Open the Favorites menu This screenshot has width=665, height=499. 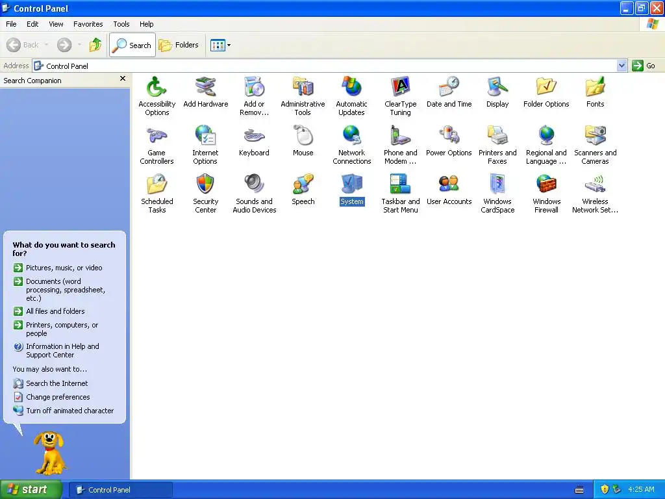[88, 24]
